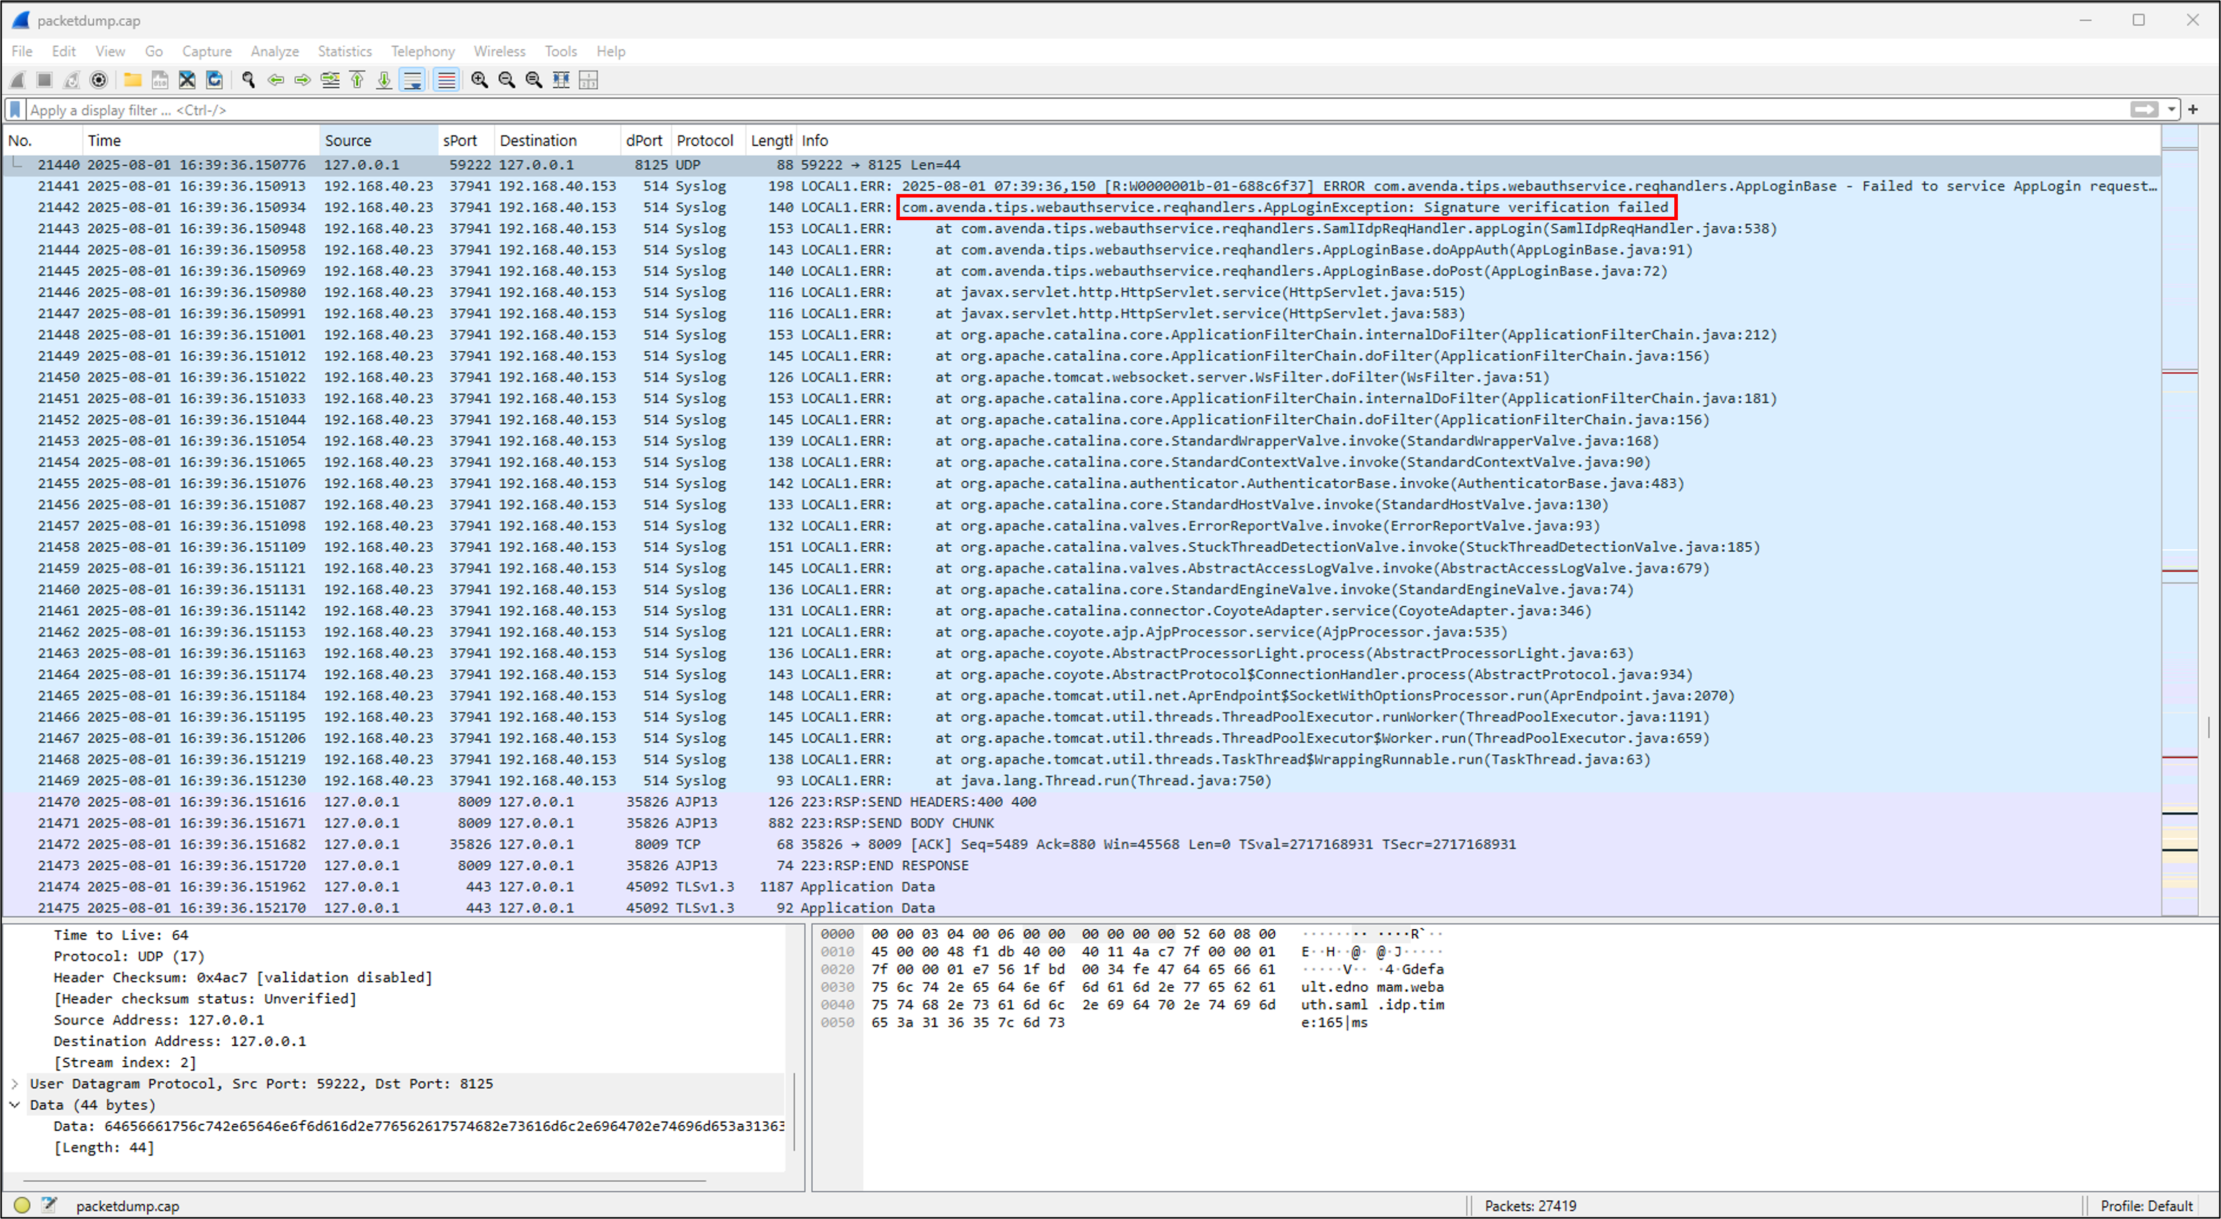Go to the first packet icon
Viewport: 2221px width, 1219px height.
point(357,80)
